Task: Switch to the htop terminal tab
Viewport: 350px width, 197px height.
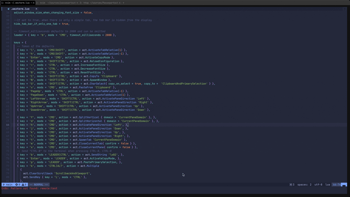Action: [98, 3]
